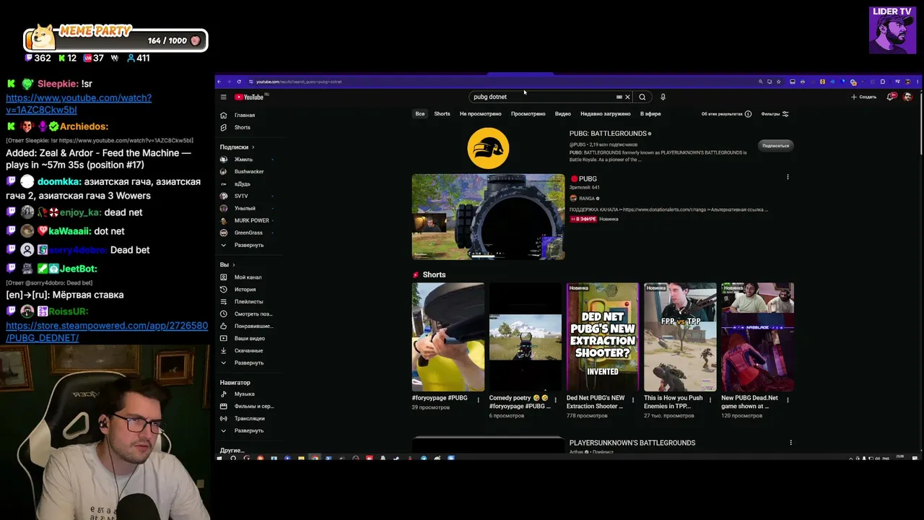Open Главная in the sidebar
The width and height of the screenshot is (924, 520).
pos(245,116)
